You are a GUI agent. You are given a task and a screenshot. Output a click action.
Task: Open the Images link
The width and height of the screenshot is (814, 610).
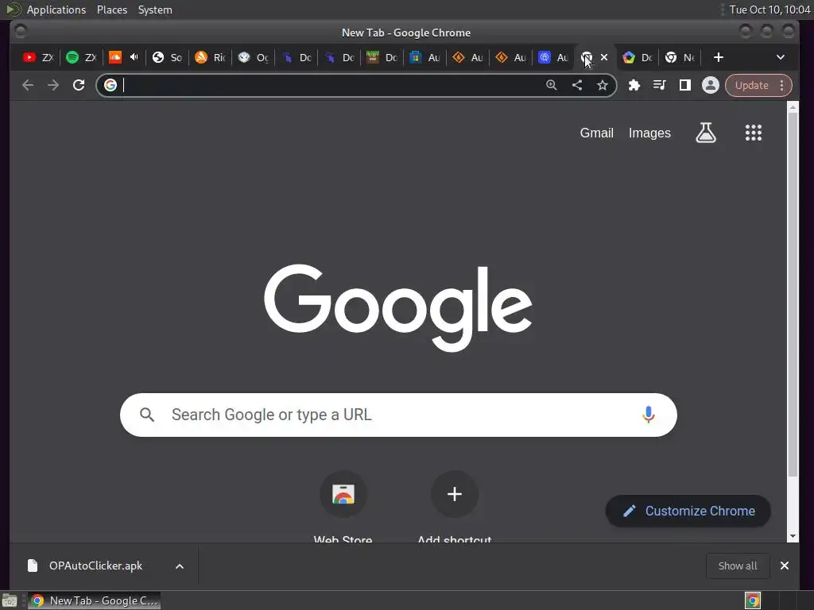(649, 133)
